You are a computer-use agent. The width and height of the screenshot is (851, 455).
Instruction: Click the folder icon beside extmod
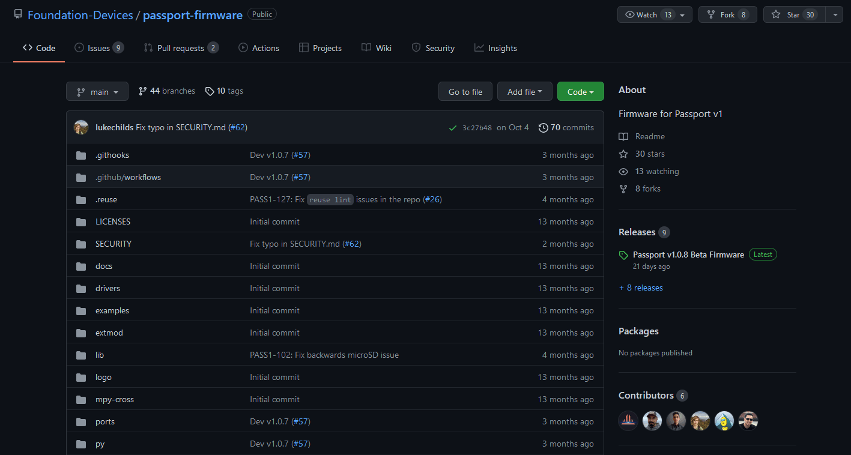pos(81,333)
